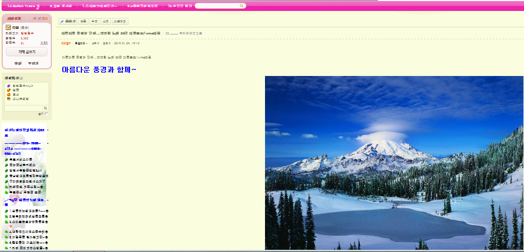Click the top pink bar search field

(220, 5)
